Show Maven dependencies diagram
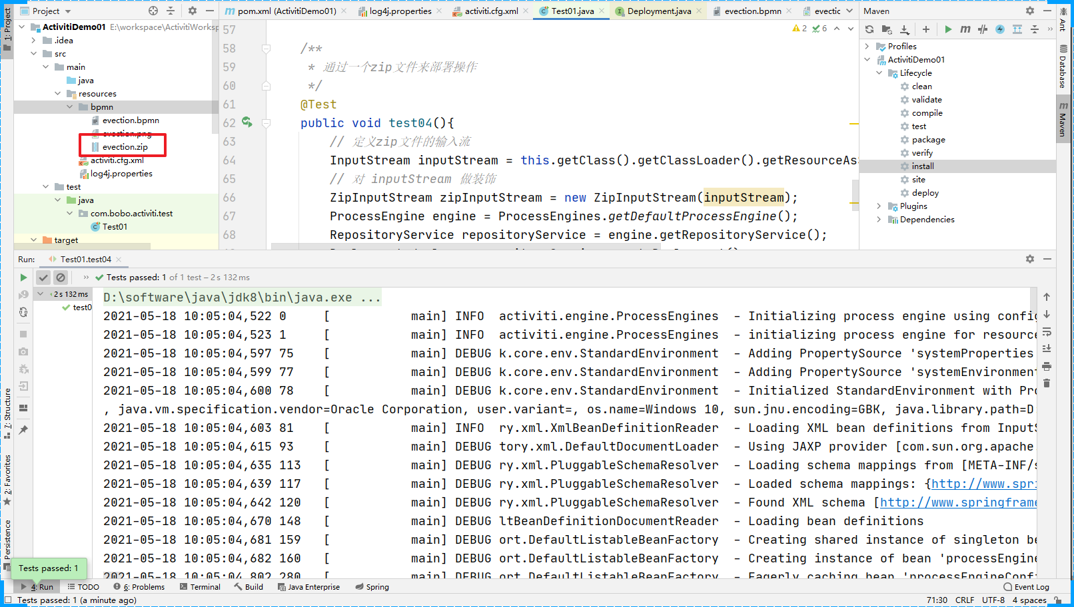 tap(1017, 29)
